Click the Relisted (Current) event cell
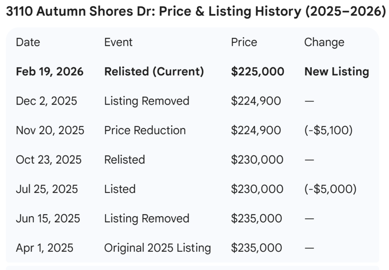The height and width of the screenshot is (270, 389). pos(154,72)
